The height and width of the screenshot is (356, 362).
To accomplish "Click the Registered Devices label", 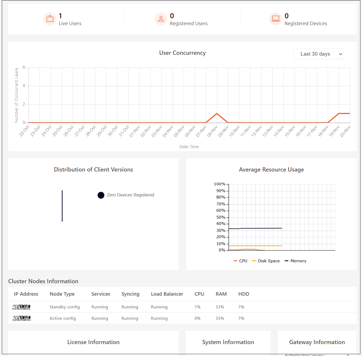I will coord(306,24).
